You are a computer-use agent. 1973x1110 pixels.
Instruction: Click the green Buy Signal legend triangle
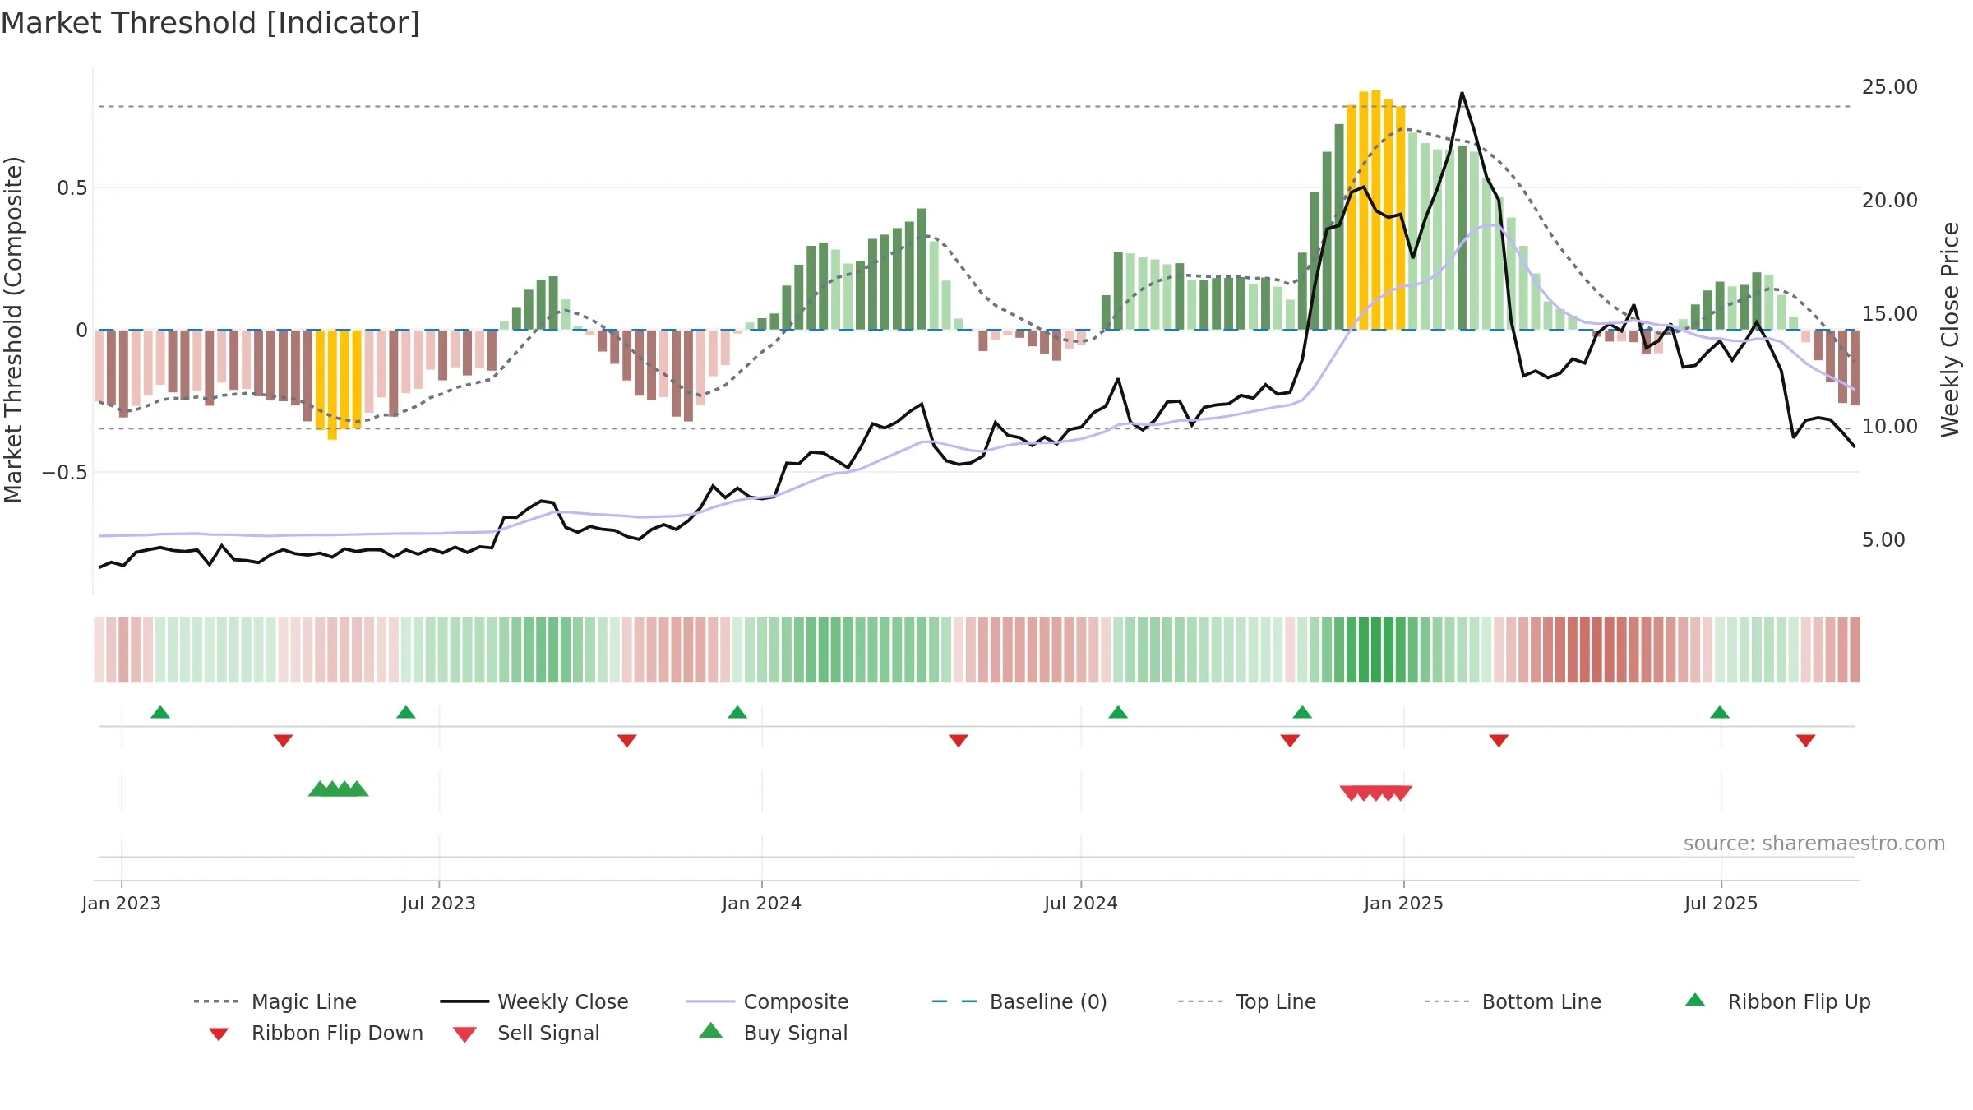711,1030
